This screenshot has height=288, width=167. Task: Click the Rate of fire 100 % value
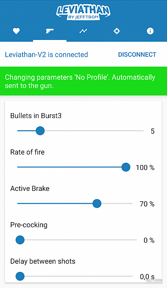145,167
